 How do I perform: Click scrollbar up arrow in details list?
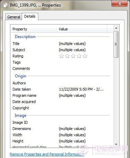click(116, 28)
